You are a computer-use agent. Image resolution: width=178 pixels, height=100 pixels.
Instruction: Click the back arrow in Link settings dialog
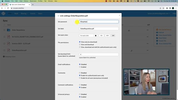(58, 16)
